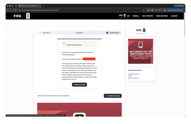The height and width of the screenshot is (124, 191).
Task: Select the Confirmation checkout step
Action: 113,33
